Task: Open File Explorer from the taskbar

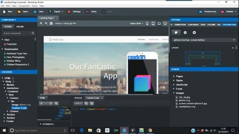Action: [90, 130]
